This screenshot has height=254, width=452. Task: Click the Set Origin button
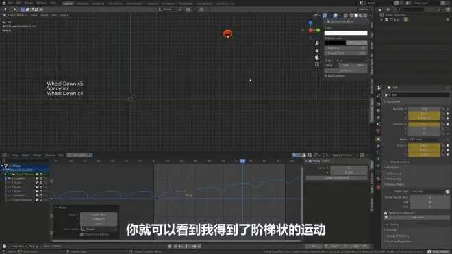pyautogui.click(x=346, y=71)
